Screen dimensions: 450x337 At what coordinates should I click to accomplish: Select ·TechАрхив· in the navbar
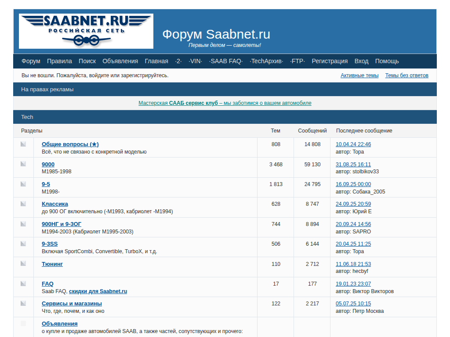(266, 61)
